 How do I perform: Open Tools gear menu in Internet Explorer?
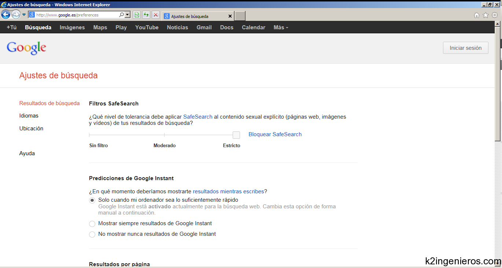click(495, 15)
